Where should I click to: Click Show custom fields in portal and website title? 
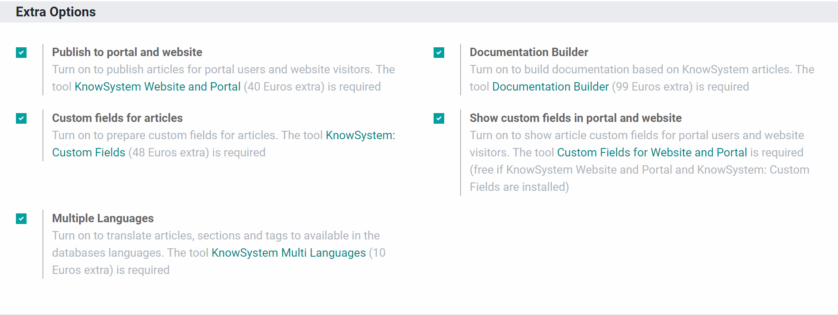click(576, 118)
